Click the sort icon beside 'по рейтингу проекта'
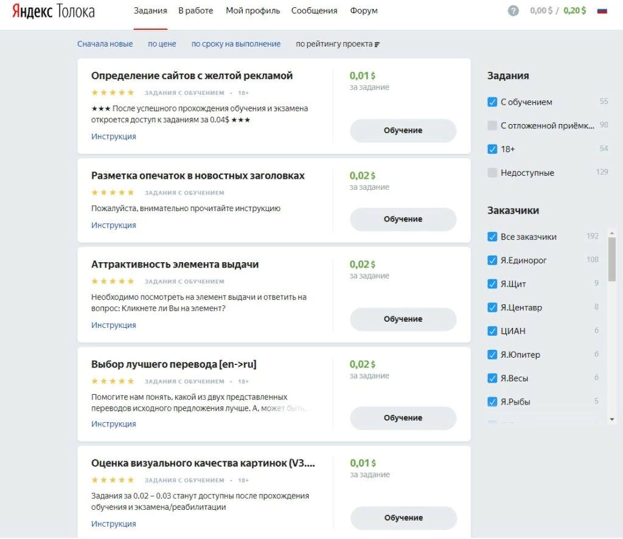This screenshot has height=539, width=623. pos(377,44)
